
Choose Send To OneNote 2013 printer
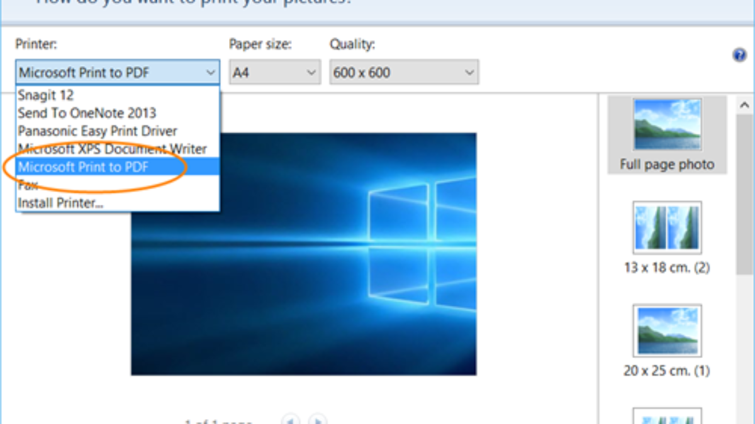click(118, 113)
